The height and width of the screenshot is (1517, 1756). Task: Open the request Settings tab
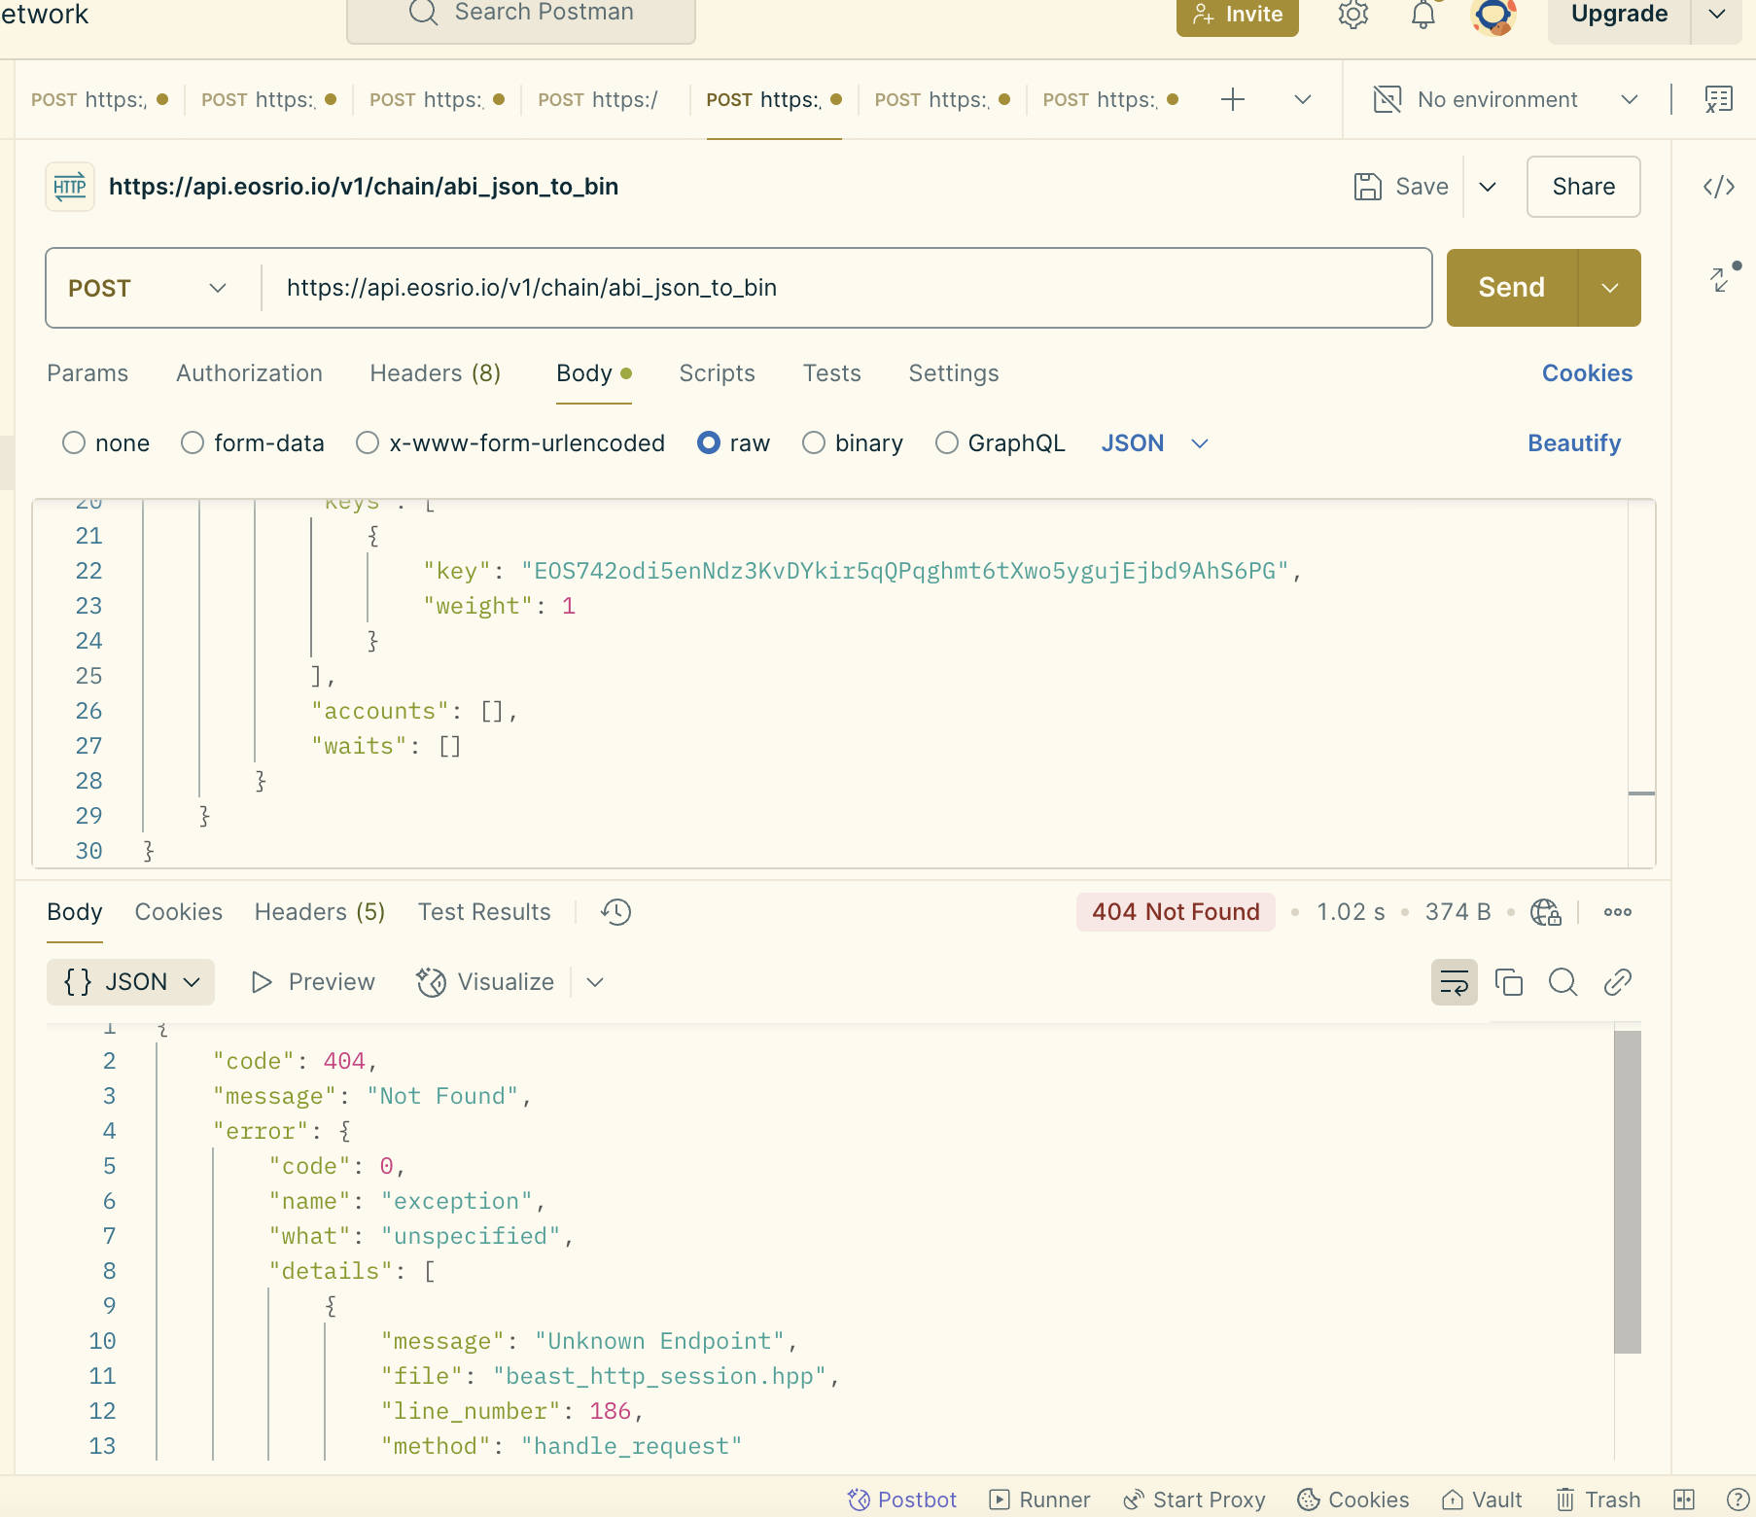[x=954, y=373]
